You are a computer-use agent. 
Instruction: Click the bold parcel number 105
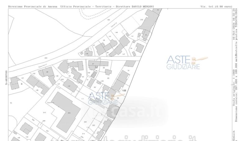click(124, 91)
